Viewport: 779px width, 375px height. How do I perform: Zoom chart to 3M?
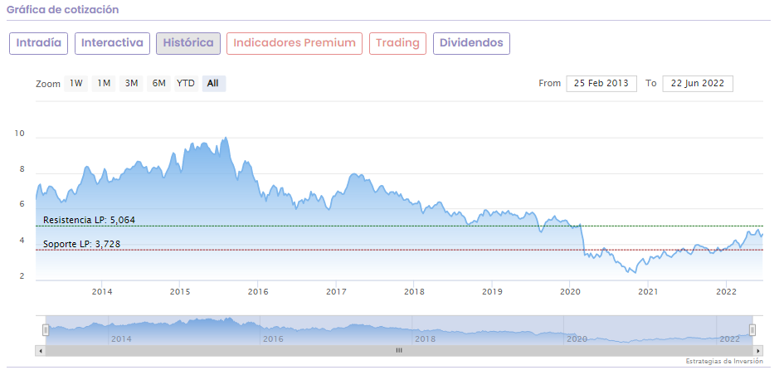click(131, 83)
